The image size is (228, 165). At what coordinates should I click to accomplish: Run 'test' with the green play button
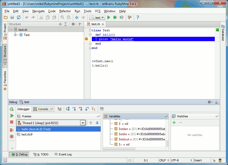click(x=109, y=18)
